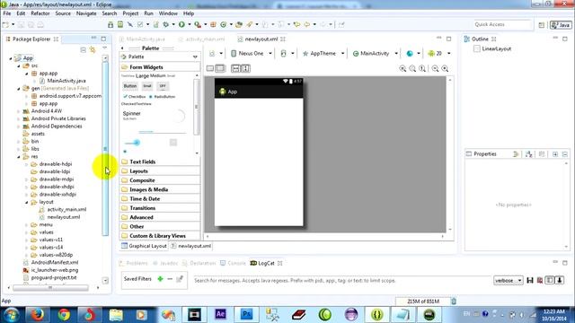Click the Quick Access search field
This screenshot has height=323, width=575.
click(501, 24)
